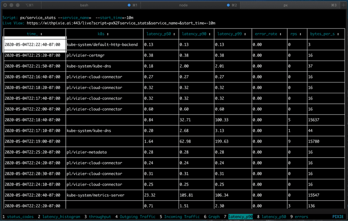348x221 pixels.
Task: Click the 199.63 latency_p99 value
Action: [221, 141]
